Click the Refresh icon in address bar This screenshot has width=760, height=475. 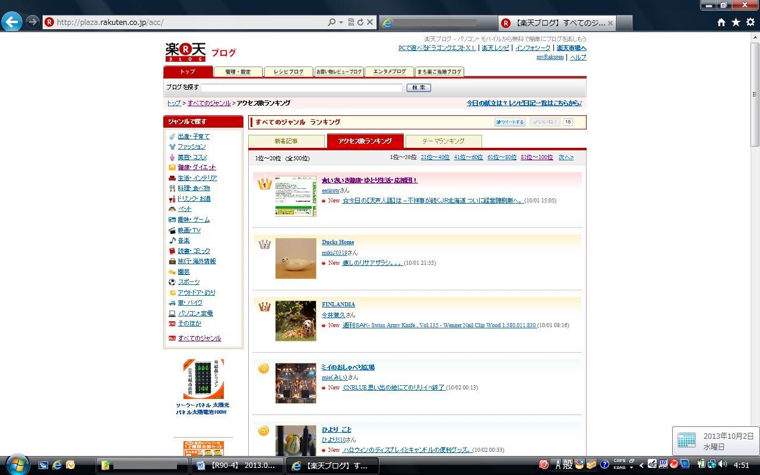click(360, 22)
